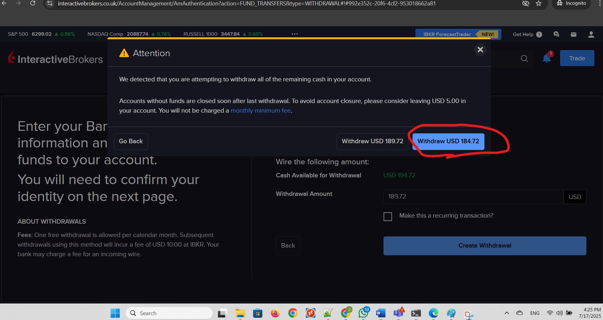Open the chat support icon

pos(556,34)
